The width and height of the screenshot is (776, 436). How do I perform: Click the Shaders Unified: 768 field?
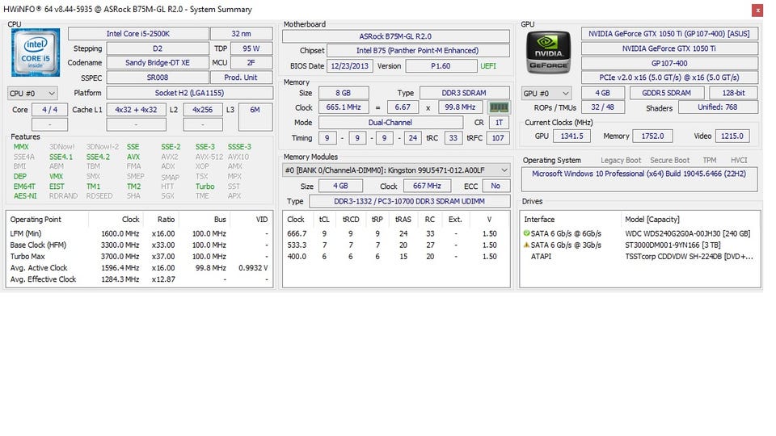(718, 107)
